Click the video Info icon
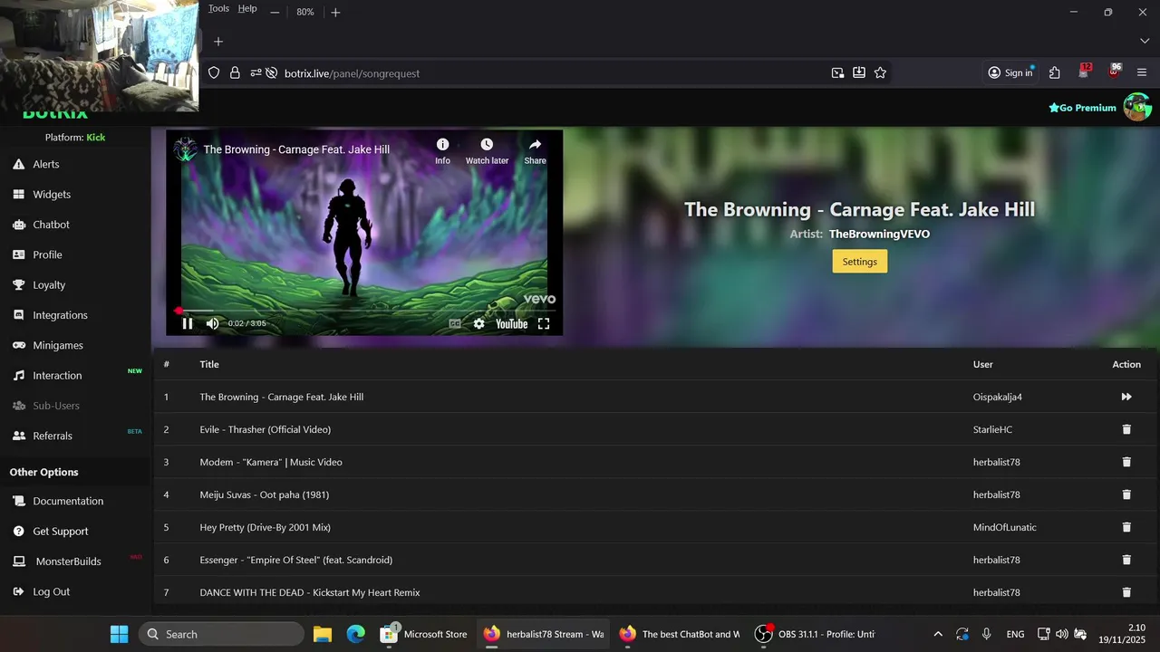The height and width of the screenshot is (652, 1160). (x=442, y=150)
